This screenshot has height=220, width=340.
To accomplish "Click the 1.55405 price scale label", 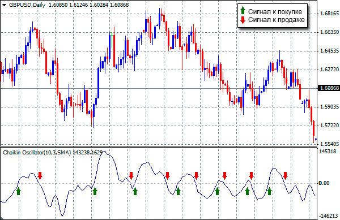I will point(329,144).
